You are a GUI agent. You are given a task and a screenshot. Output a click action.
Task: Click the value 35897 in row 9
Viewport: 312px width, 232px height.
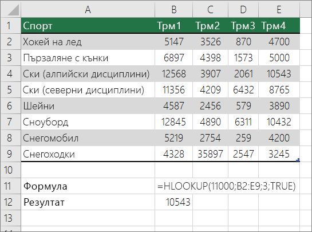[x=210, y=154]
